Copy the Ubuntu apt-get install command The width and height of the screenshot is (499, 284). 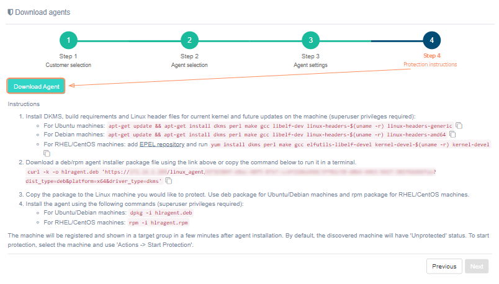(459, 125)
